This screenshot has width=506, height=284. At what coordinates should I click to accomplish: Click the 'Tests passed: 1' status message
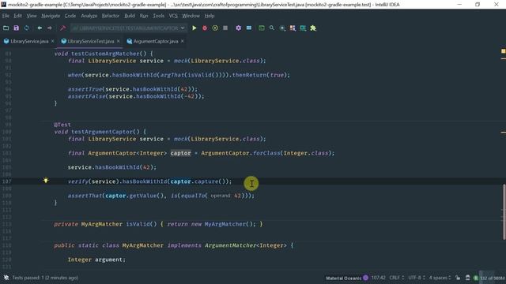[45, 278]
